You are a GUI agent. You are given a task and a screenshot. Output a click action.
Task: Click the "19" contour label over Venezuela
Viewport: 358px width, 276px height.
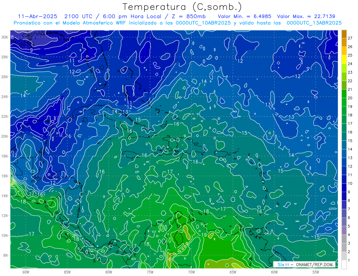[204, 235]
